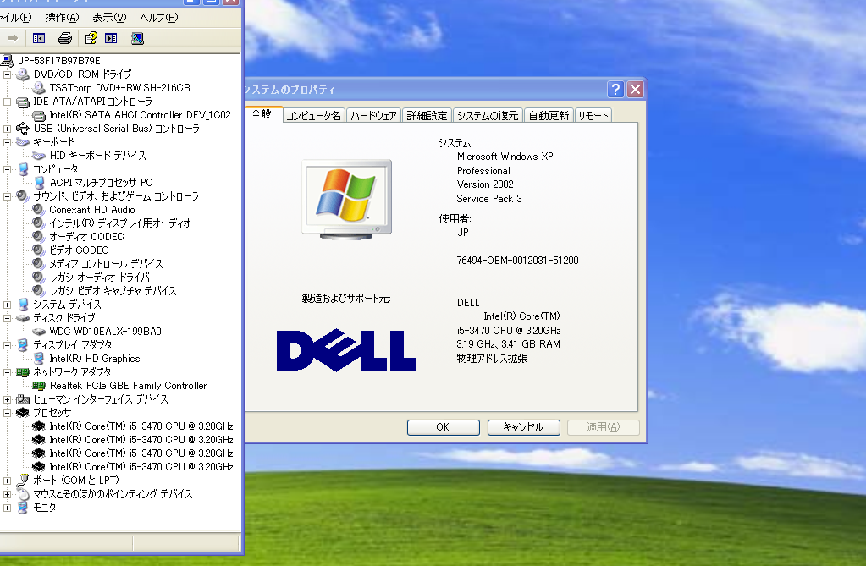Click the Print icon in Device Manager toolbar
Image resolution: width=866 pixels, height=566 pixels.
tap(64, 37)
